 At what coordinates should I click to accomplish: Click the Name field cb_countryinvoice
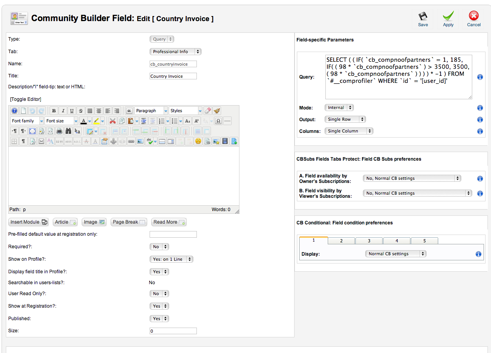click(x=173, y=64)
